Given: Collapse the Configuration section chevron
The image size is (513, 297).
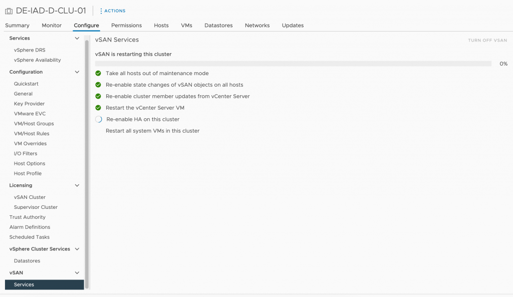Looking at the screenshot, I should 77,72.
